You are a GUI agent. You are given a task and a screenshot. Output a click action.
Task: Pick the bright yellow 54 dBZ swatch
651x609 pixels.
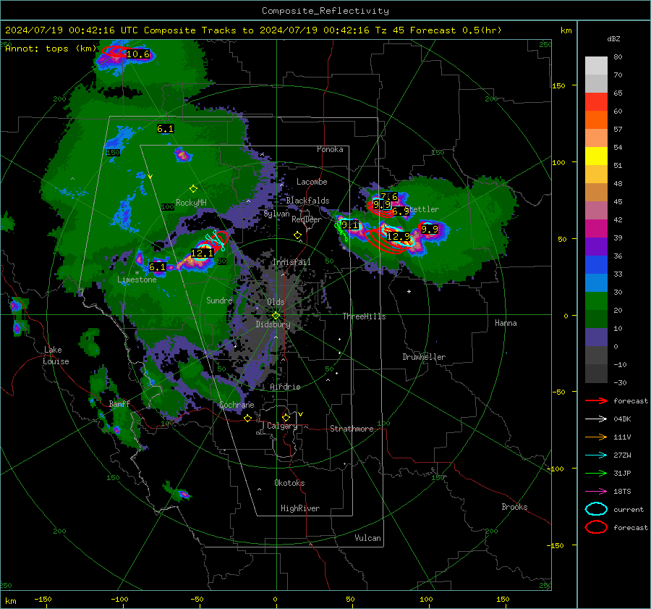tap(596, 156)
